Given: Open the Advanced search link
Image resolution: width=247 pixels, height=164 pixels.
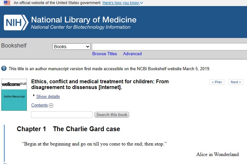Looking at the screenshot, I should (x=132, y=54).
